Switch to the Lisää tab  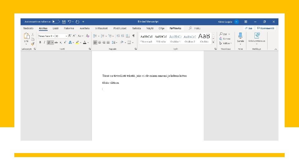55,28
